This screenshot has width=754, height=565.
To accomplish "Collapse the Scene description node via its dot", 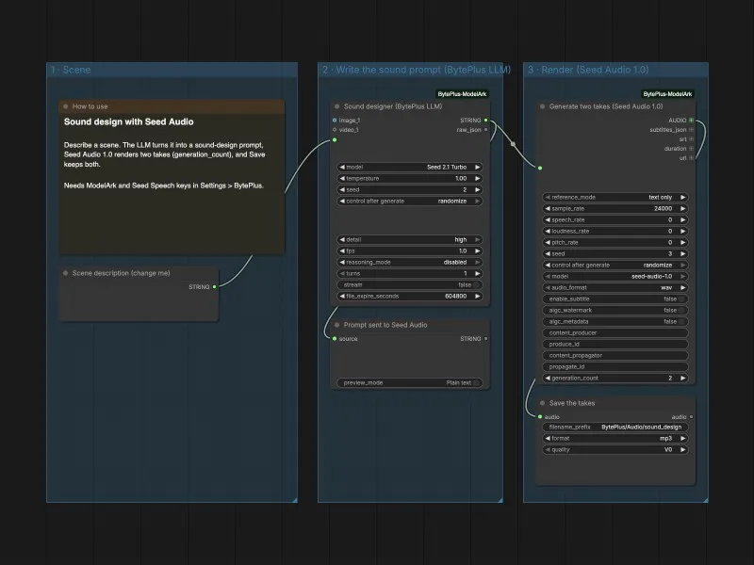I will [x=66, y=273].
